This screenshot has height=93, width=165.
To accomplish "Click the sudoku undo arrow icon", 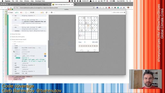I will point(82,51).
